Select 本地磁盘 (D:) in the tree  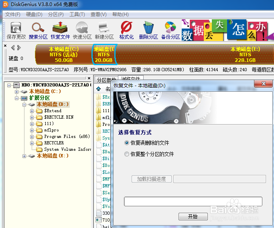[x=53, y=105]
